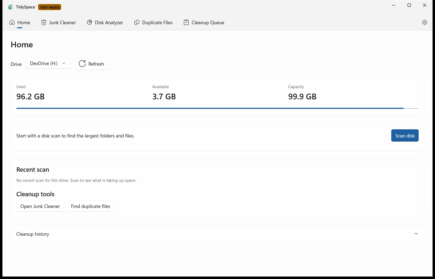Click the Disk Analyzer pie chart icon
The width and height of the screenshot is (435, 279).
pos(89,22)
